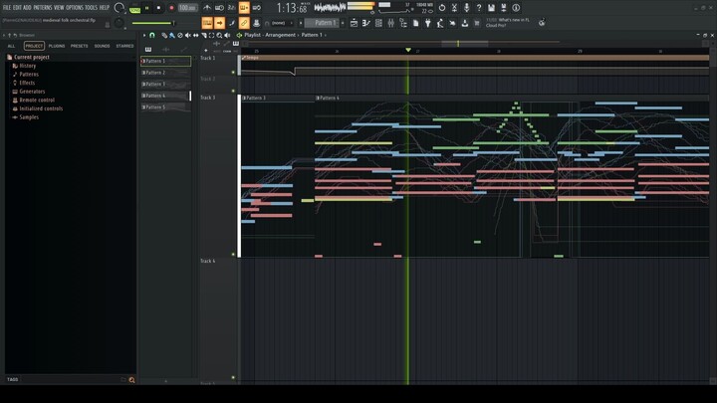Switch to the PROJECT browser tab
This screenshot has height=403, width=717.
[x=34, y=46]
